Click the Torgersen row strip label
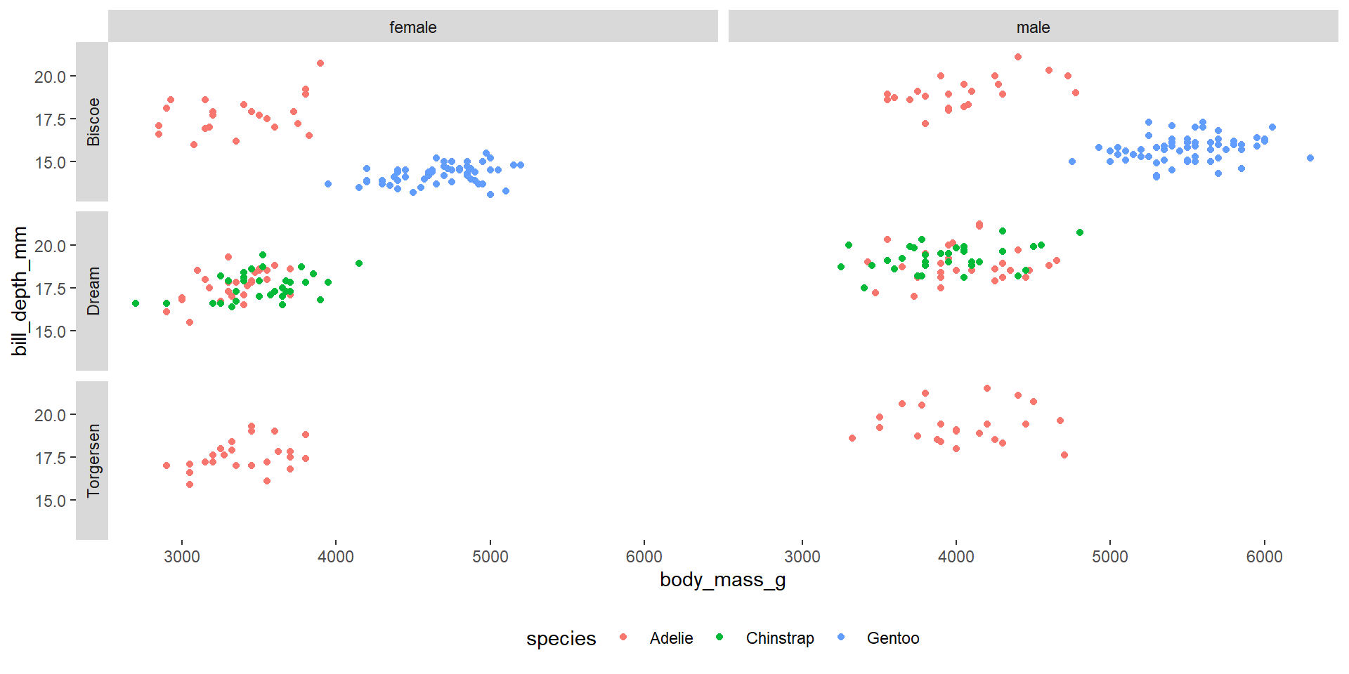The image size is (1349, 674). 93,461
